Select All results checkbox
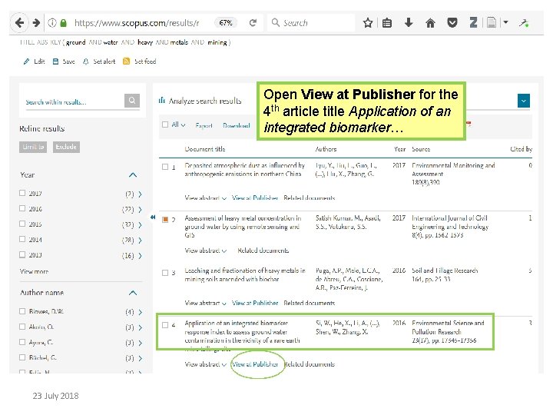553x415 pixels. pyautogui.click(x=165, y=124)
